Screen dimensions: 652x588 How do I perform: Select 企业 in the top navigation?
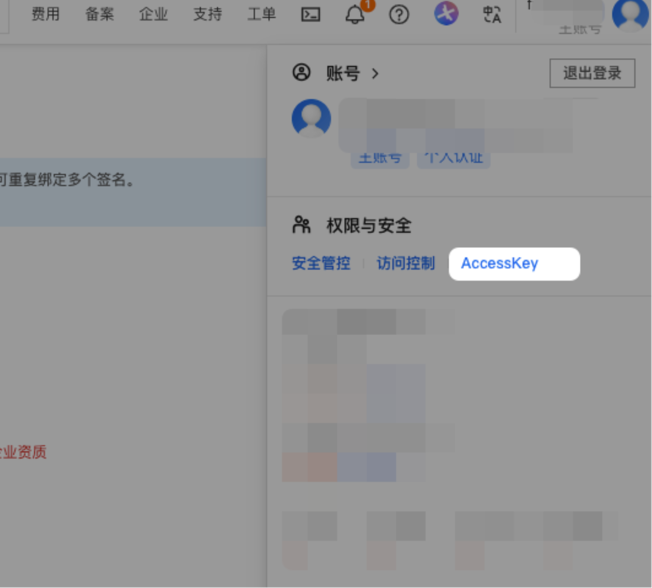tap(153, 14)
